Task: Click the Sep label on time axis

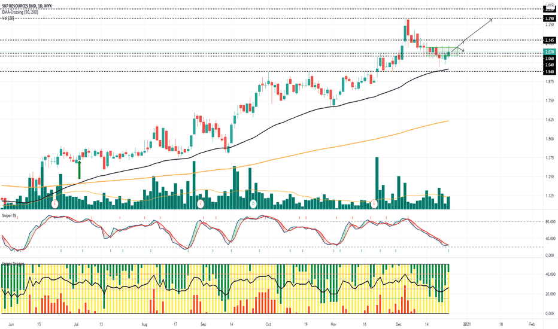Action: (x=203, y=324)
